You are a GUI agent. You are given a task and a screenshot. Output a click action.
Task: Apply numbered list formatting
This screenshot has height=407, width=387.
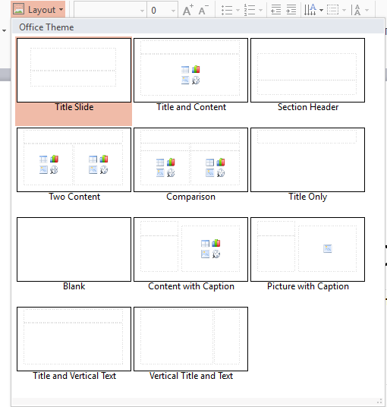point(250,10)
